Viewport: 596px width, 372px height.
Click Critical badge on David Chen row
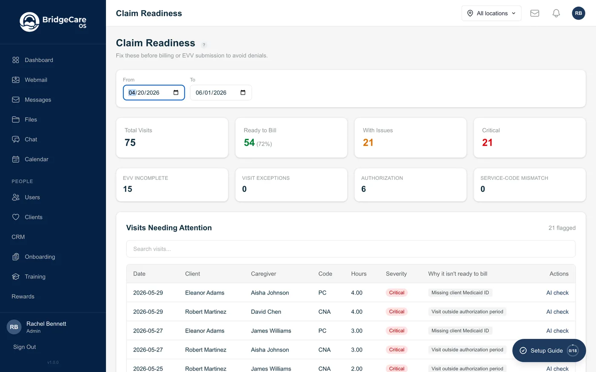[397, 312]
